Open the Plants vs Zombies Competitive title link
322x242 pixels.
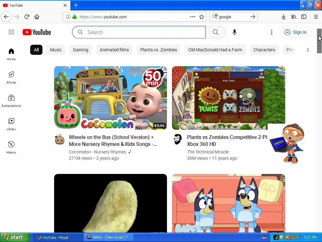(227, 141)
